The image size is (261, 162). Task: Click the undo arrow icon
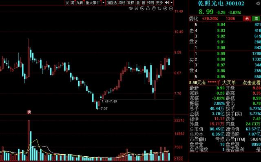(x=159, y=8)
